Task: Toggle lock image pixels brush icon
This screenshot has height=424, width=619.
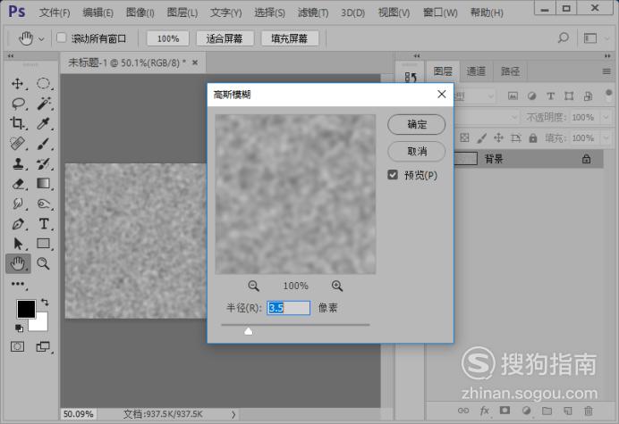Action: 481,138
